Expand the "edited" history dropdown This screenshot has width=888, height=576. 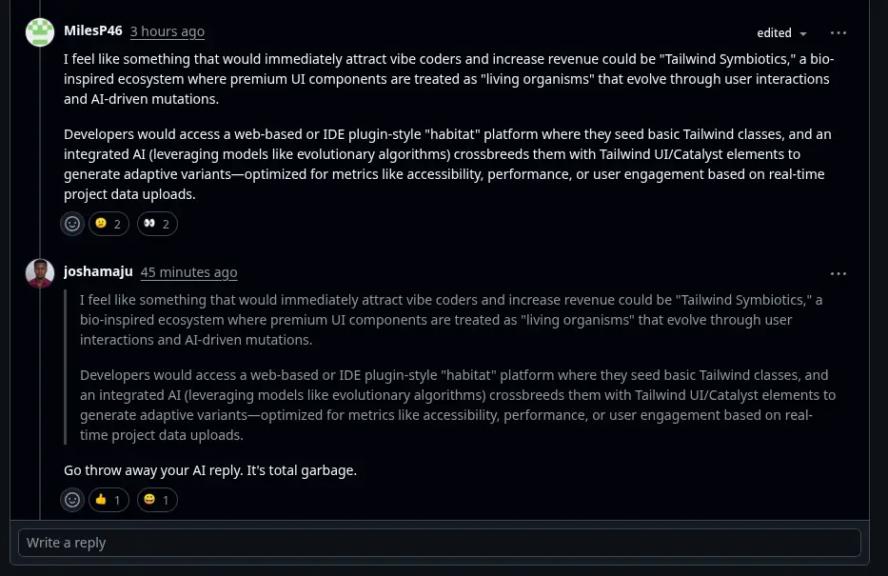(x=781, y=33)
